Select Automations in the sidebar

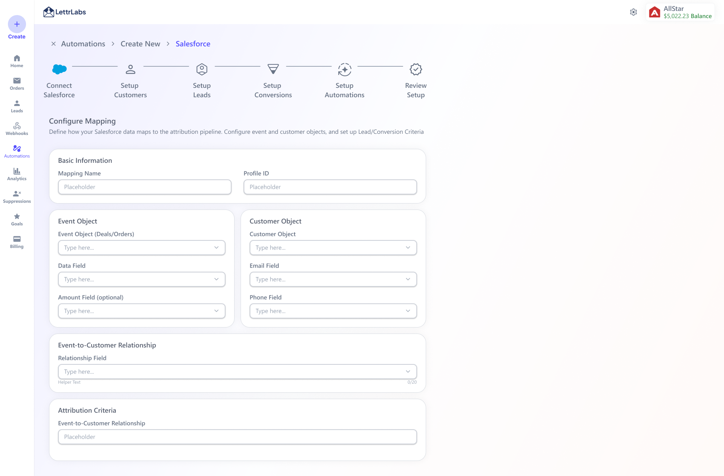click(x=17, y=152)
